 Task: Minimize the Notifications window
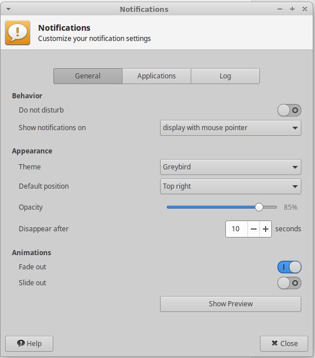point(280,9)
